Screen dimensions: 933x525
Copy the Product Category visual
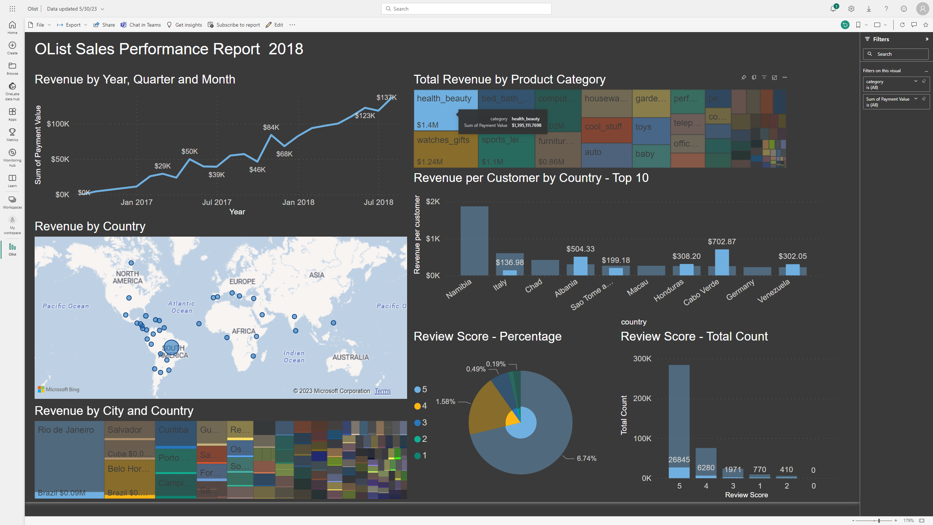tap(754, 77)
